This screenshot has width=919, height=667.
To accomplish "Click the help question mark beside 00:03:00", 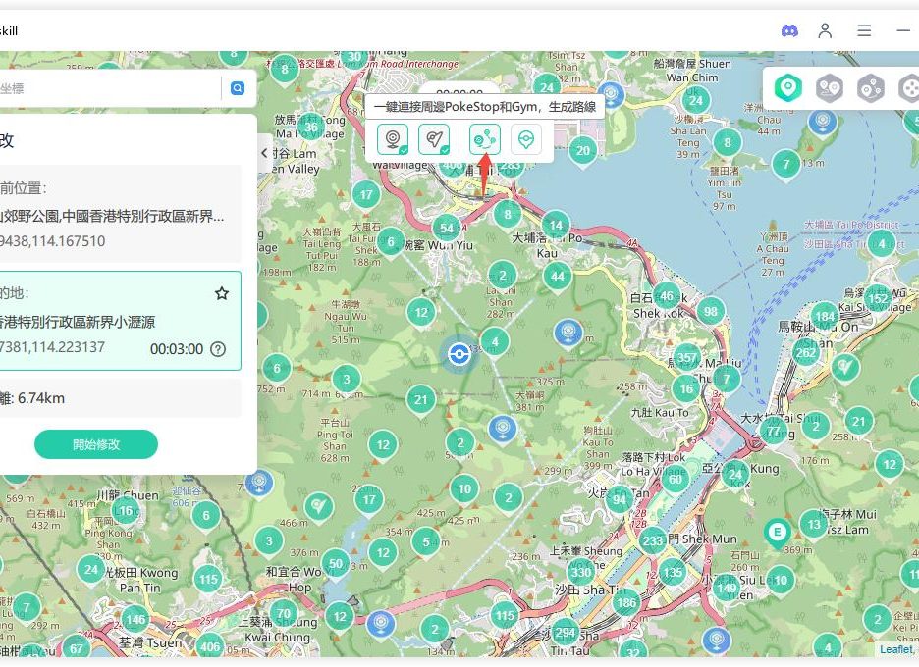I will (x=218, y=349).
